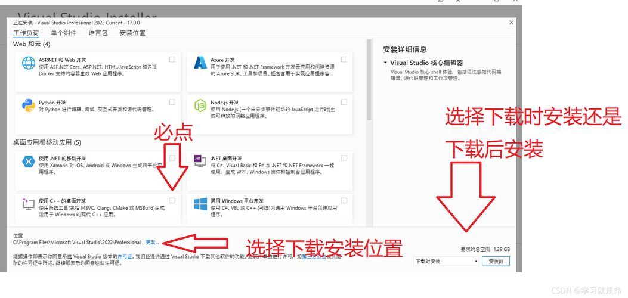Click the 位置 label above the path
The height and width of the screenshot is (298, 628).
[18, 236]
